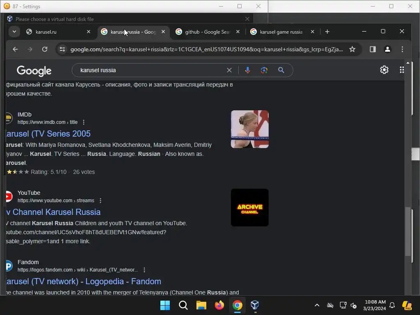Close the karusel game russia tab
420x315 pixels.
(x=312, y=32)
